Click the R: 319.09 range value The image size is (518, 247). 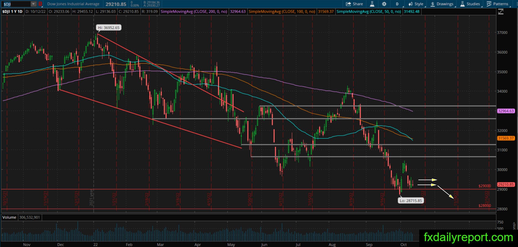coord(150,12)
